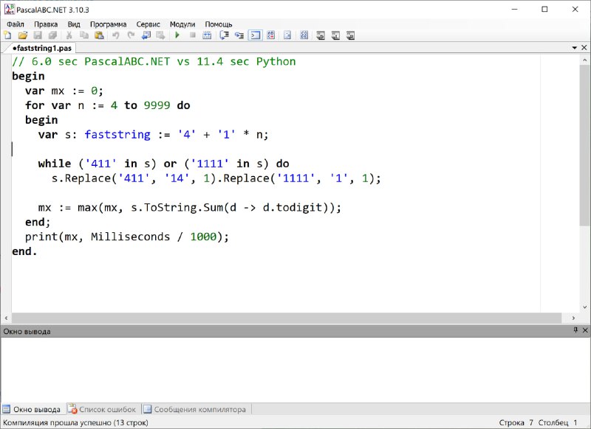Click the Save file toolbar icon

(38, 35)
